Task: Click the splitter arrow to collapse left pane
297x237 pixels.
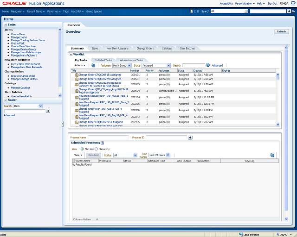Action: (63, 124)
